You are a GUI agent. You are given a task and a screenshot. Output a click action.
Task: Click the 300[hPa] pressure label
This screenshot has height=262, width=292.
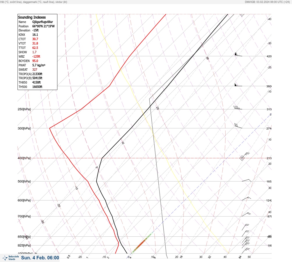24,128
